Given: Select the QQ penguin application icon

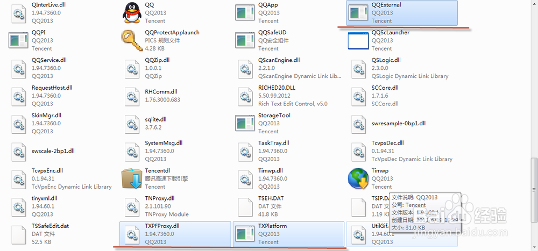Looking at the screenshot, I should tap(132, 13).
